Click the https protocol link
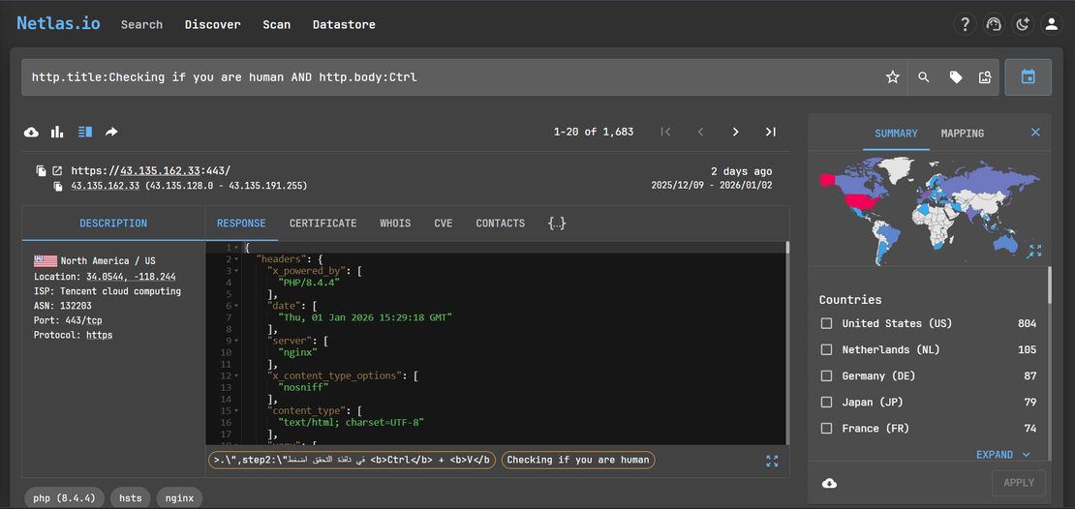1075x509 pixels. pos(100,335)
